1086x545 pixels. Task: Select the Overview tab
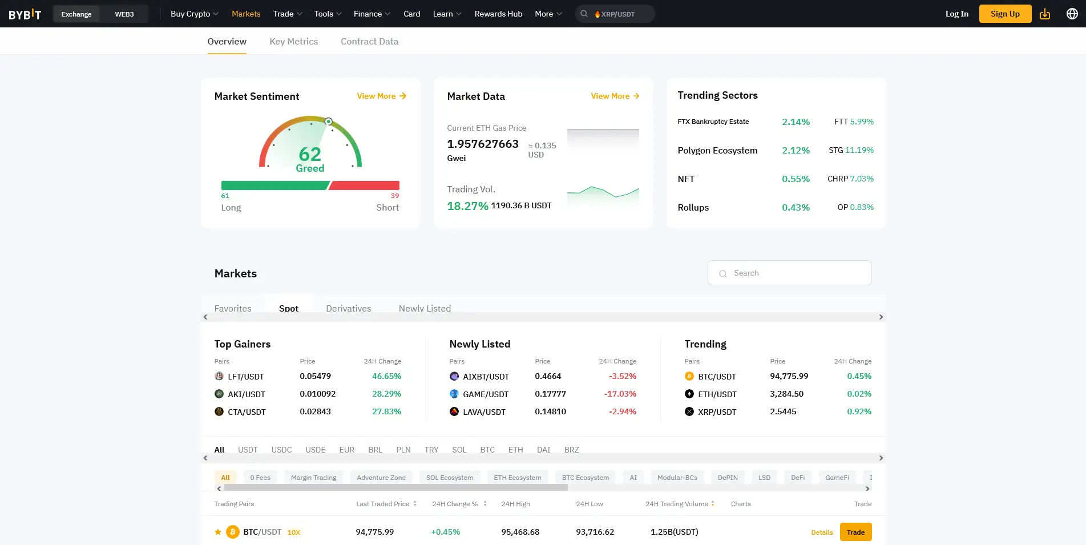point(227,41)
